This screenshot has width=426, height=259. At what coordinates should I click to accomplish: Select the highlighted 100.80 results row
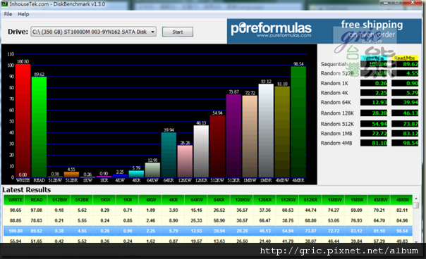[208, 231]
